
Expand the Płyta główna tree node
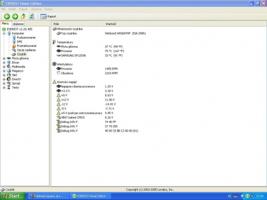point(4,58)
